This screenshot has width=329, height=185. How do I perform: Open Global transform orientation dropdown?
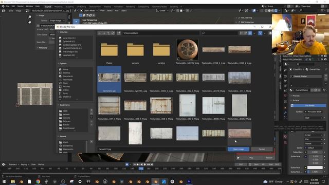point(162,11)
